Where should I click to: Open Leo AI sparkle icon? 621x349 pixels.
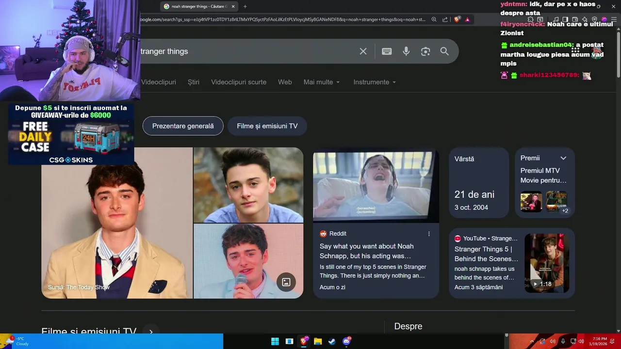point(585,19)
